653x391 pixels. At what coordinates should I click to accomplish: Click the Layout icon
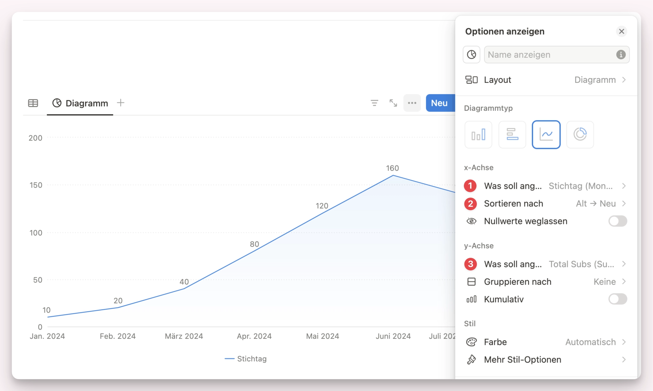coord(471,80)
